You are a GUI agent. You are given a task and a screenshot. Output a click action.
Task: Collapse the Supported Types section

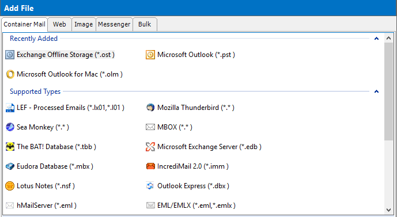point(376,92)
